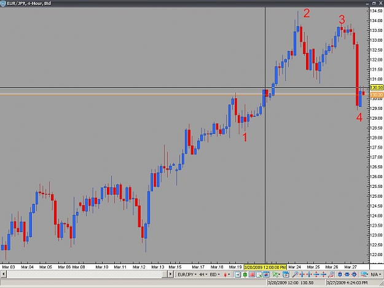Click the 125.00 price axis label
This screenshot has width=384, height=288.
(x=377, y=197)
